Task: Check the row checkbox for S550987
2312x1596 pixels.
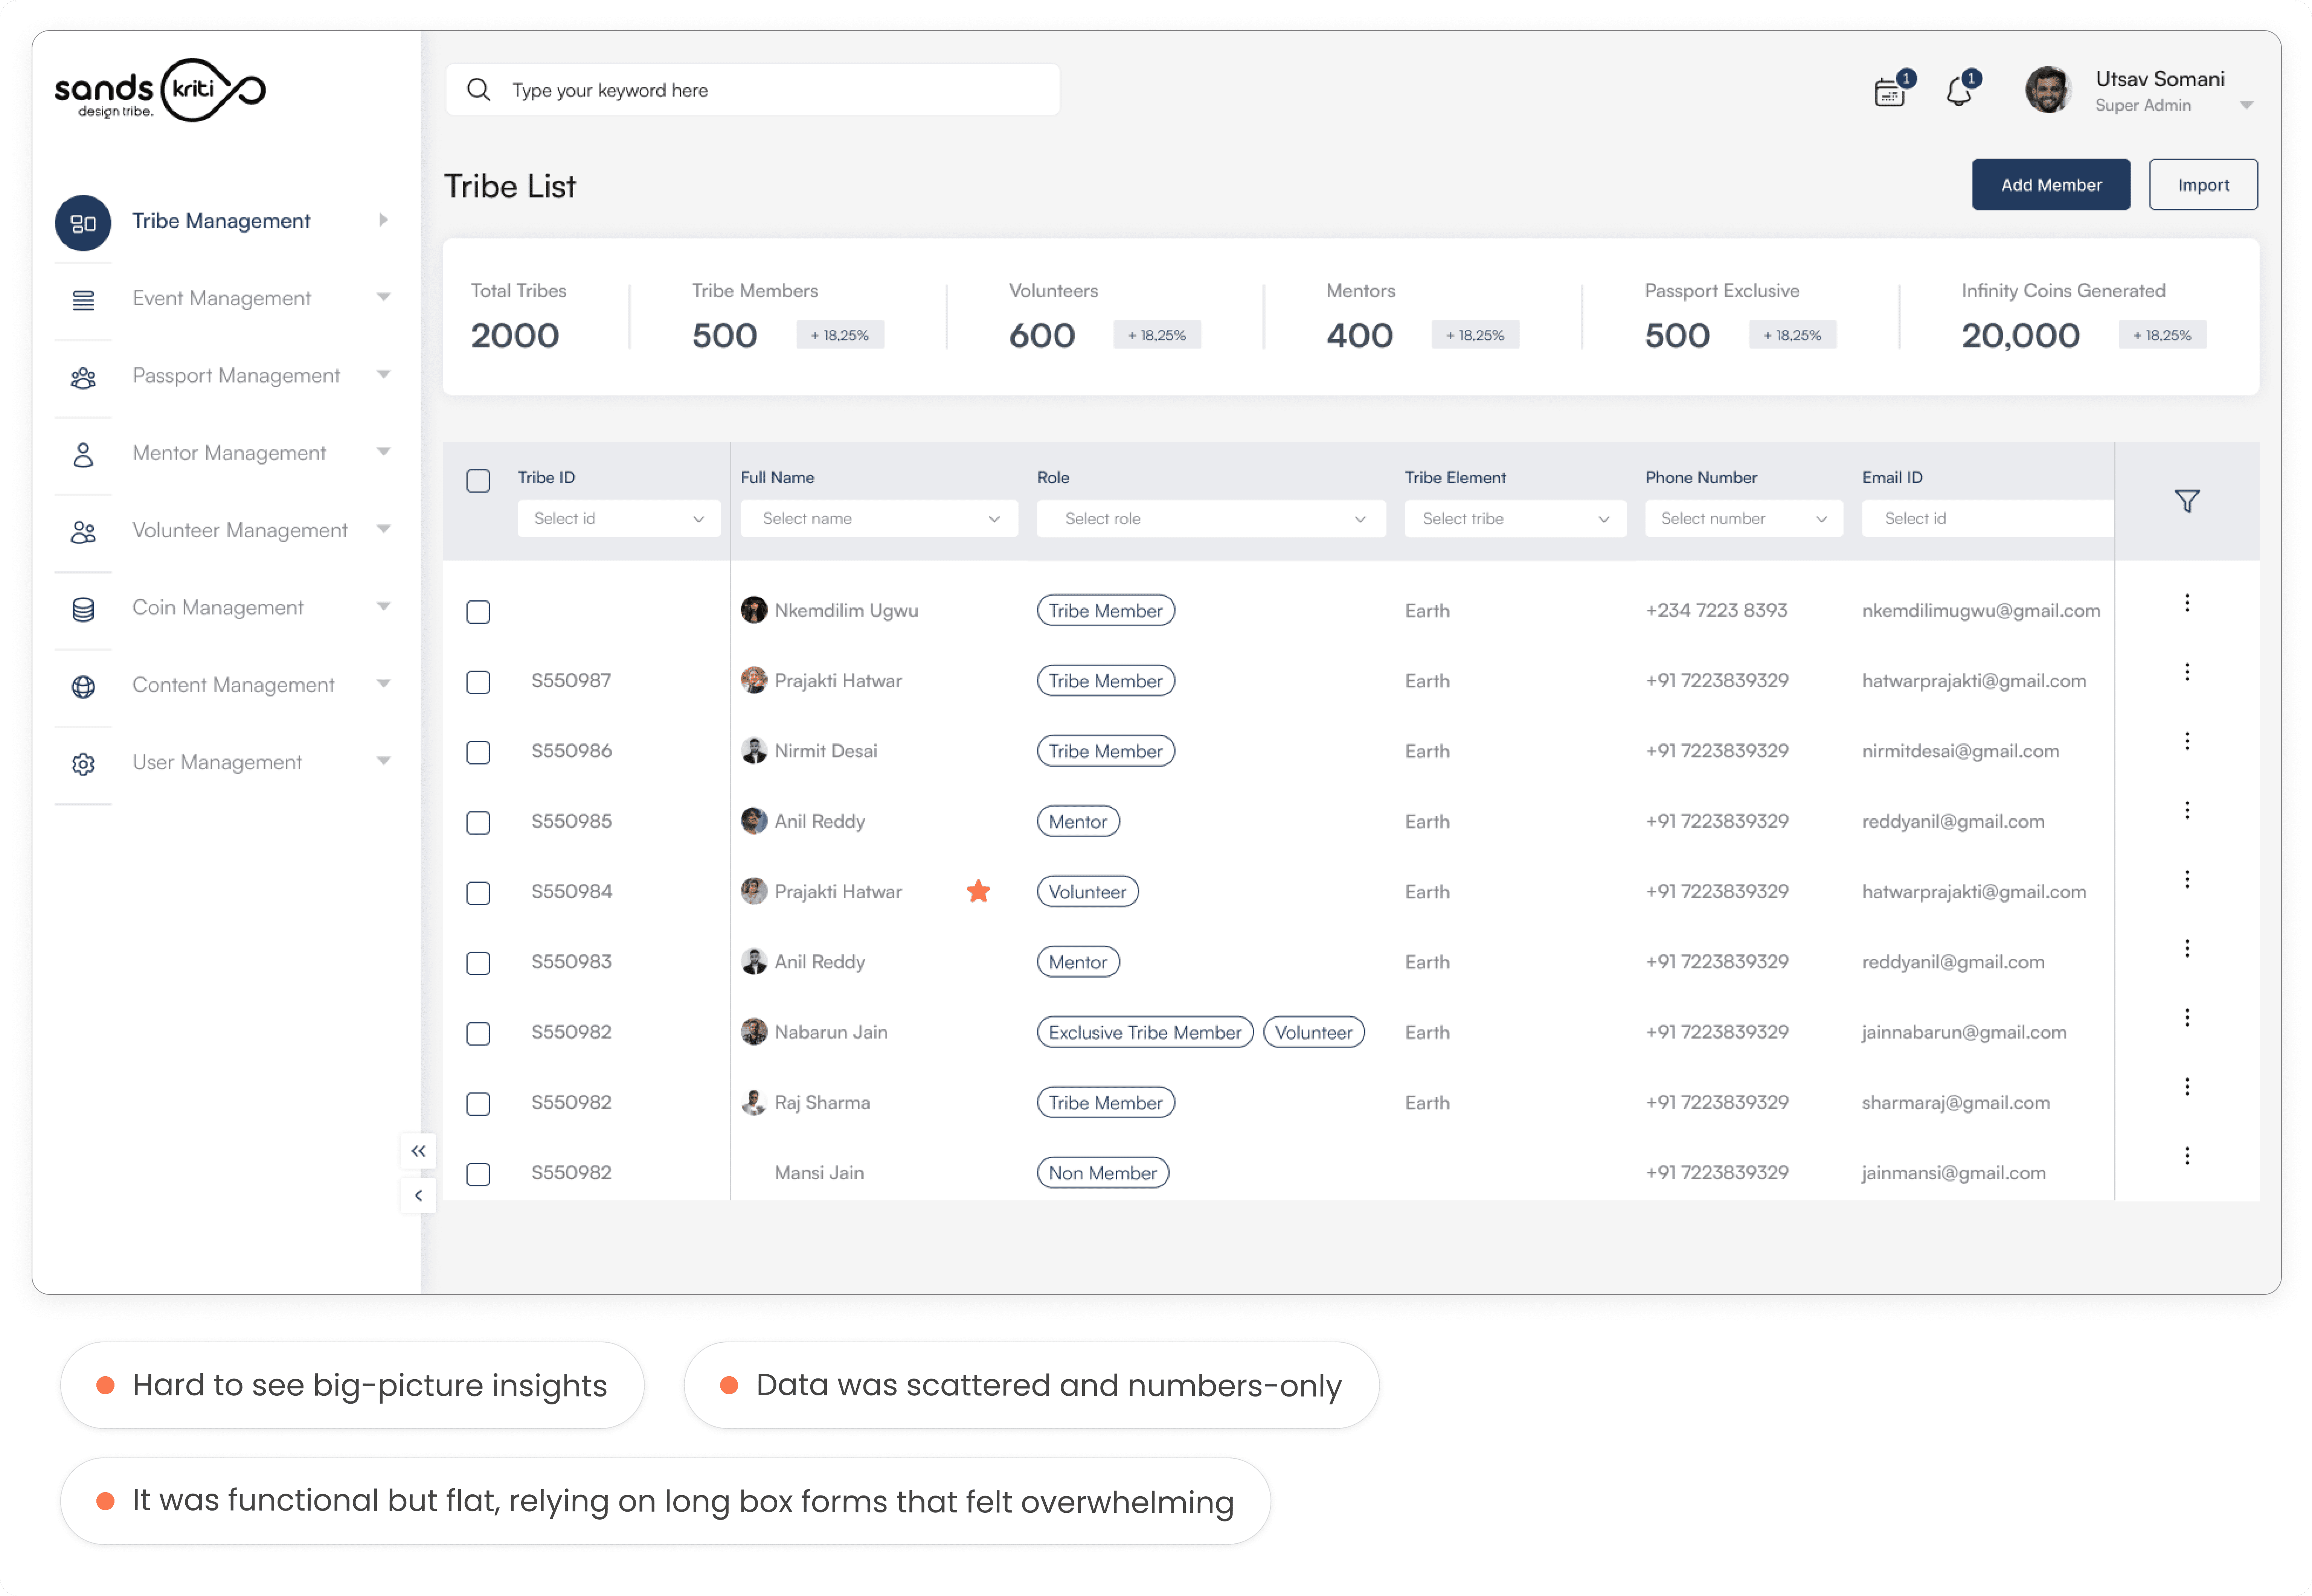Action: [478, 682]
